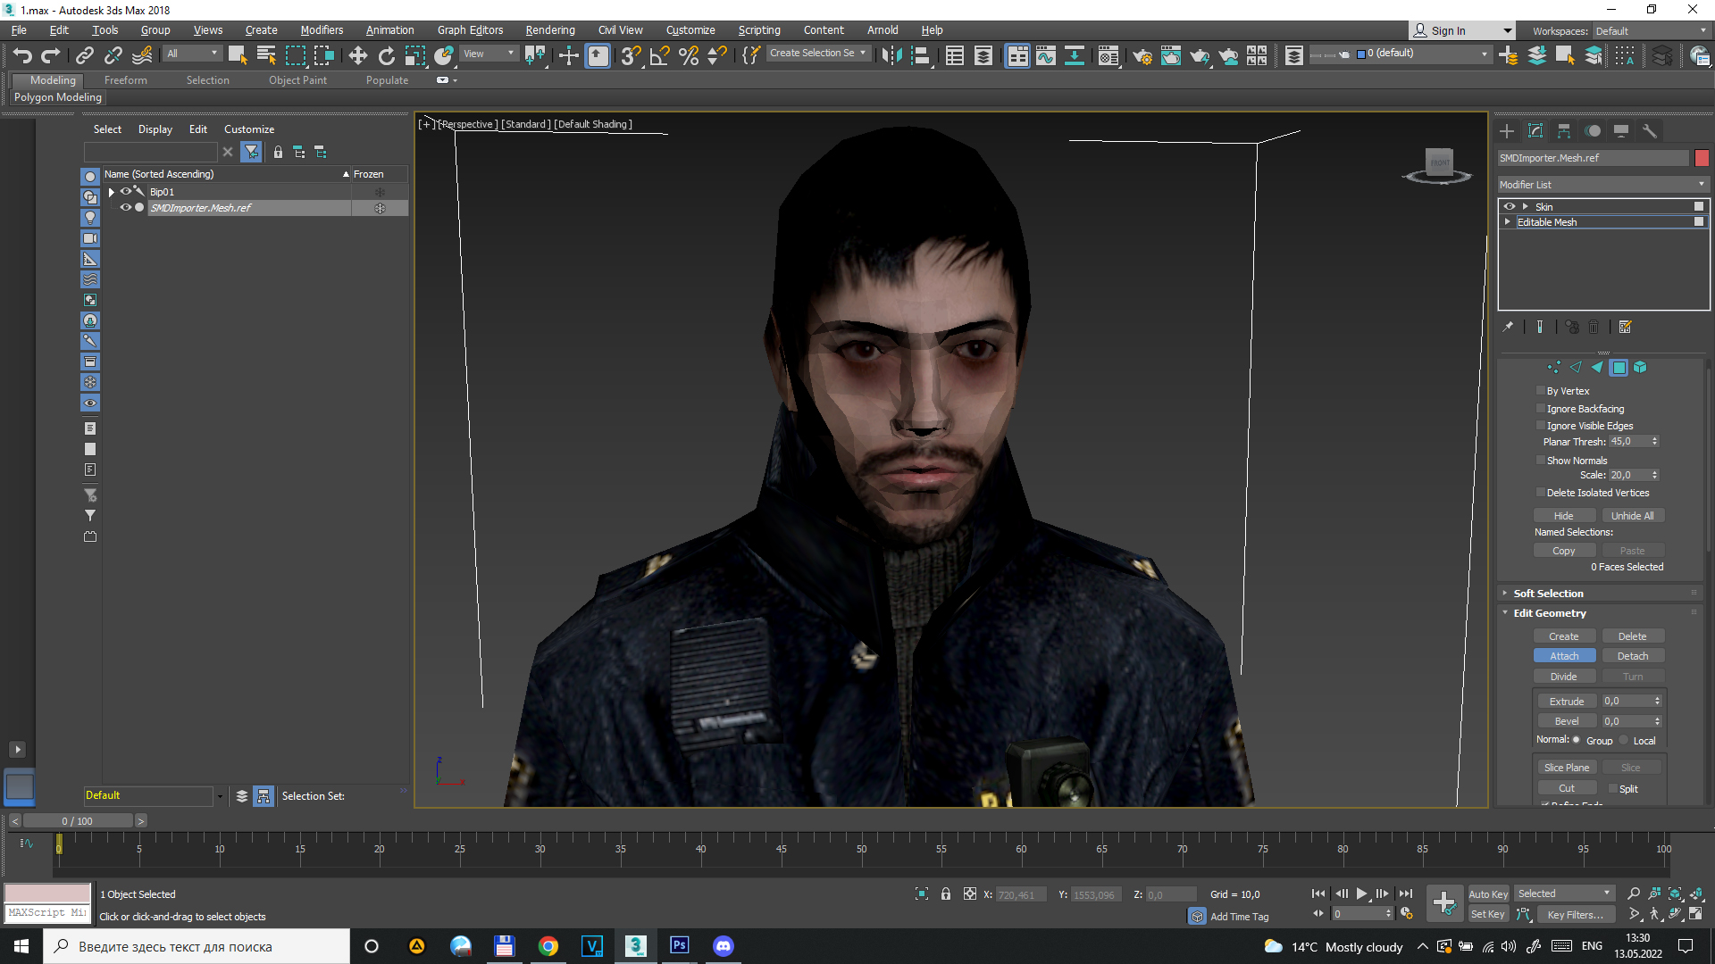Click the object color swatch beside name
Viewport: 1715px width, 964px height.
1702,158
